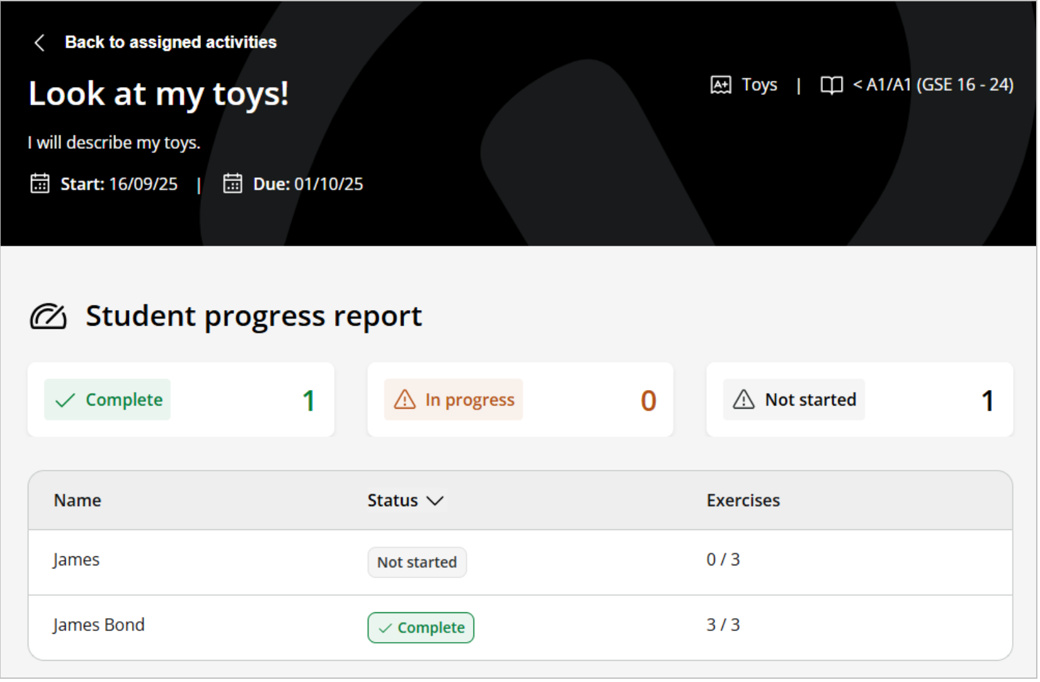Filter by Complete summary card
Image resolution: width=1040 pixels, height=682 pixels.
tap(181, 400)
